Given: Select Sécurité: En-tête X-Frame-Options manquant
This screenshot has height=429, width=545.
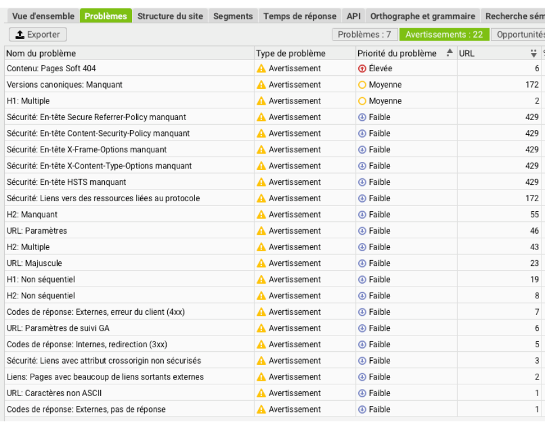Looking at the screenshot, I should click(87, 149).
